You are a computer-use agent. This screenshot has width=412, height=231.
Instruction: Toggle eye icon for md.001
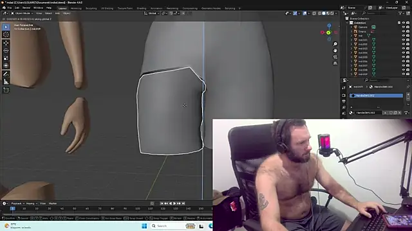click(x=404, y=40)
